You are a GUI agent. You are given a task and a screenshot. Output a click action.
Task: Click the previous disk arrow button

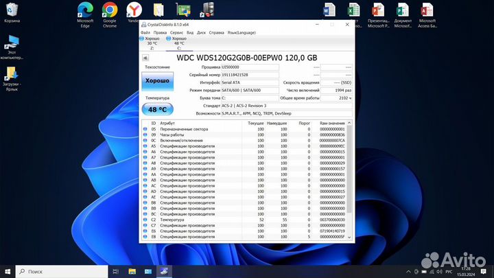(145, 58)
